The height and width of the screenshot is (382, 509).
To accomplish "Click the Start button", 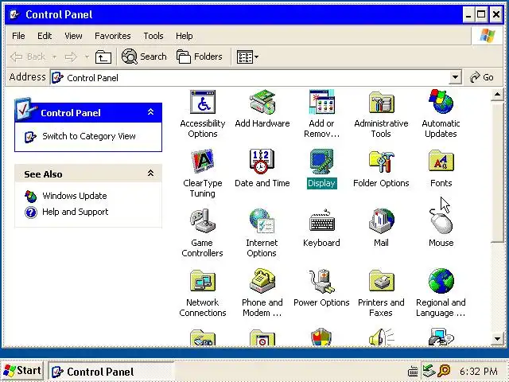I will point(22,371).
